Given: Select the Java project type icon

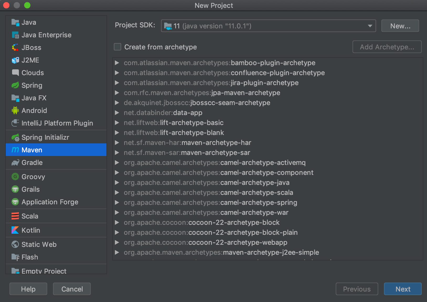Looking at the screenshot, I should pyautogui.click(x=15, y=22).
